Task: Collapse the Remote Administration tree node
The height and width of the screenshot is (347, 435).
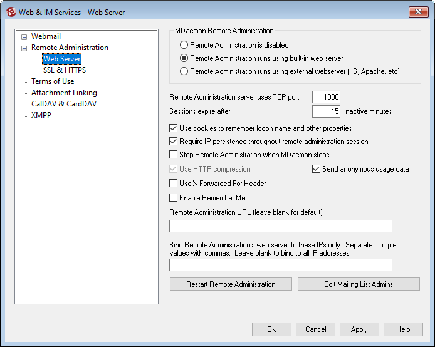Action: tap(24, 48)
